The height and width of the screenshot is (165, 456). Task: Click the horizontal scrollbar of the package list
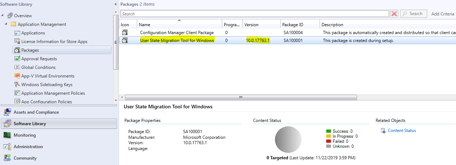(x=240, y=97)
